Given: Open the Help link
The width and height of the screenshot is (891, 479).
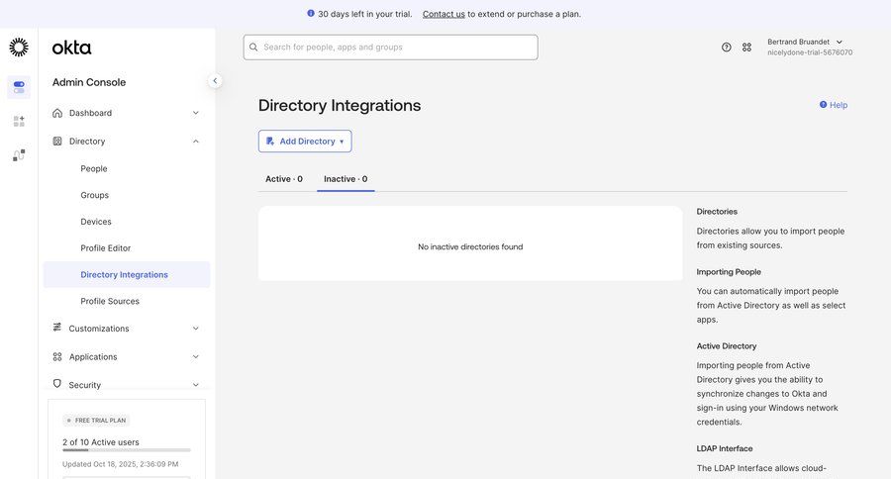Looking at the screenshot, I should pos(839,105).
